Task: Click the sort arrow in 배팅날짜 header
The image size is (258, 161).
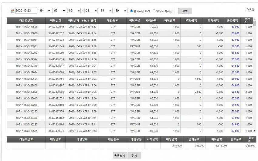Action: point(84,21)
